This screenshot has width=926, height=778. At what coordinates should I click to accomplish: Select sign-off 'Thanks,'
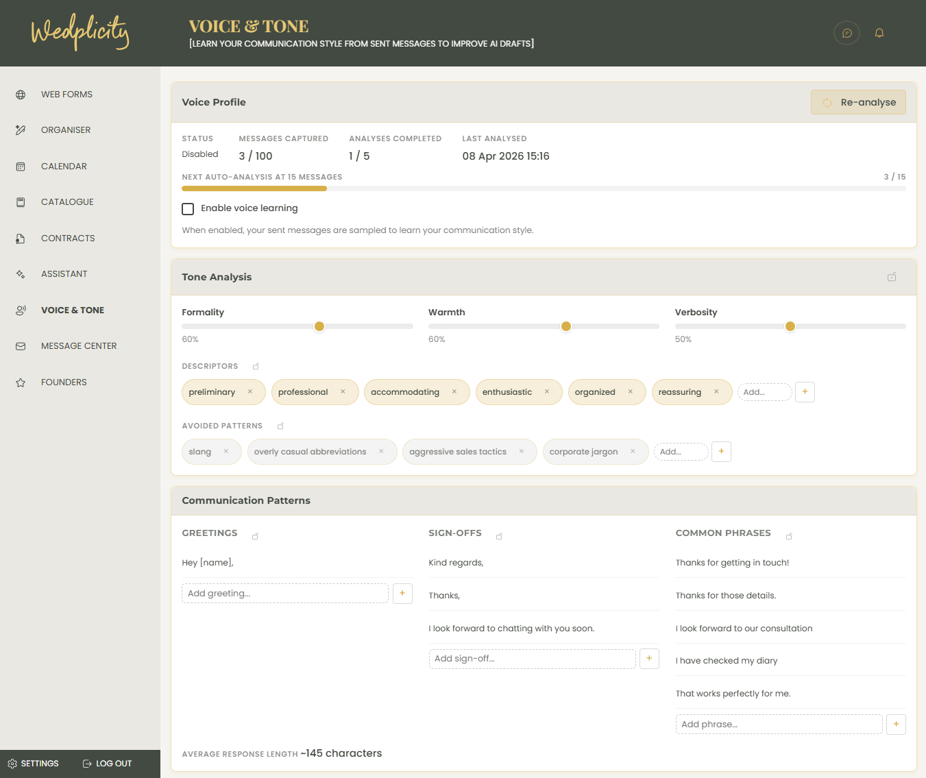pyautogui.click(x=444, y=596)
